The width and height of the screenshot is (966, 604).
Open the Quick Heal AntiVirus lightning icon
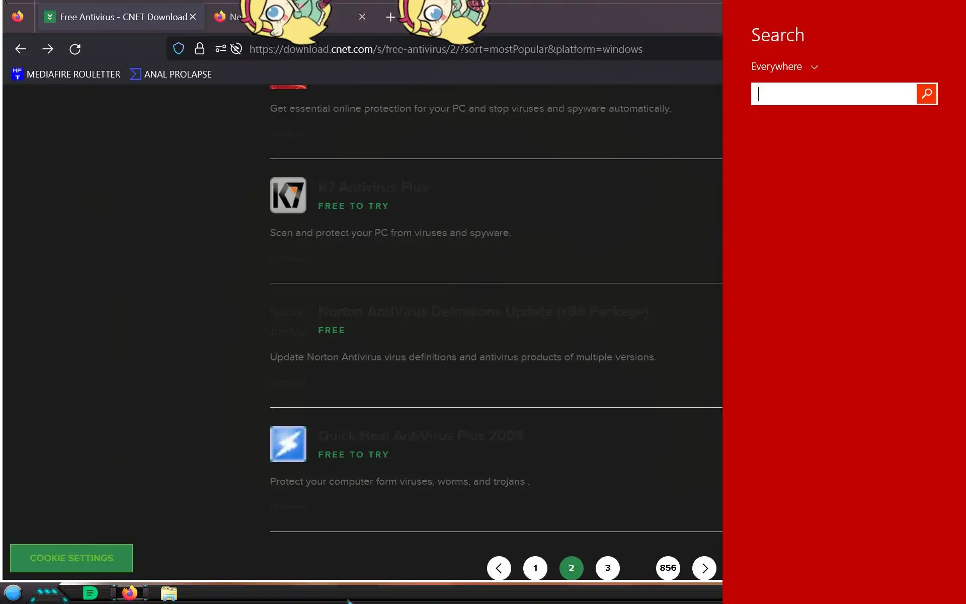288,444
